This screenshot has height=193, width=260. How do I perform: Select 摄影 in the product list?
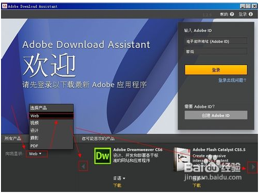point(51,138)
